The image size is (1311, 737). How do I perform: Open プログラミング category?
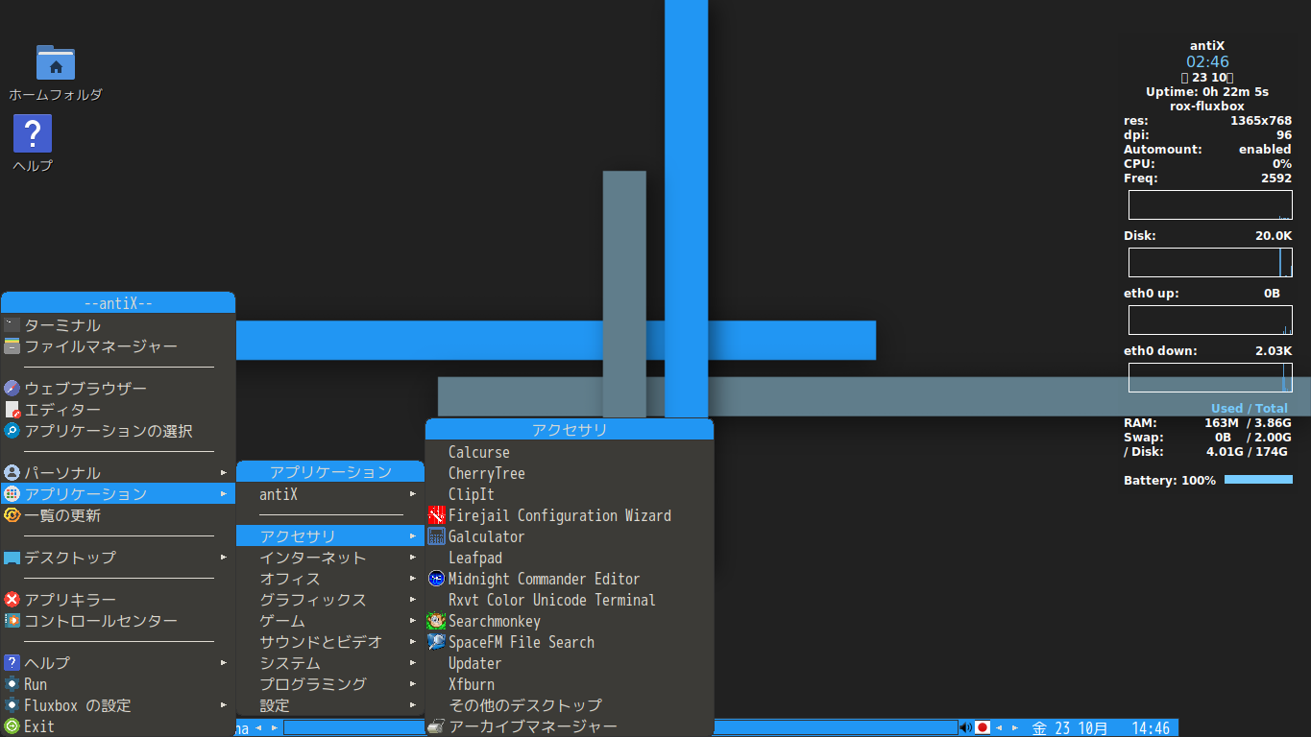[330, 684]
